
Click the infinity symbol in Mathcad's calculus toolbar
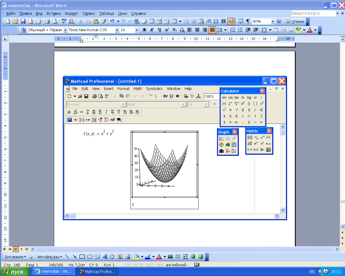tap(81, 112)
